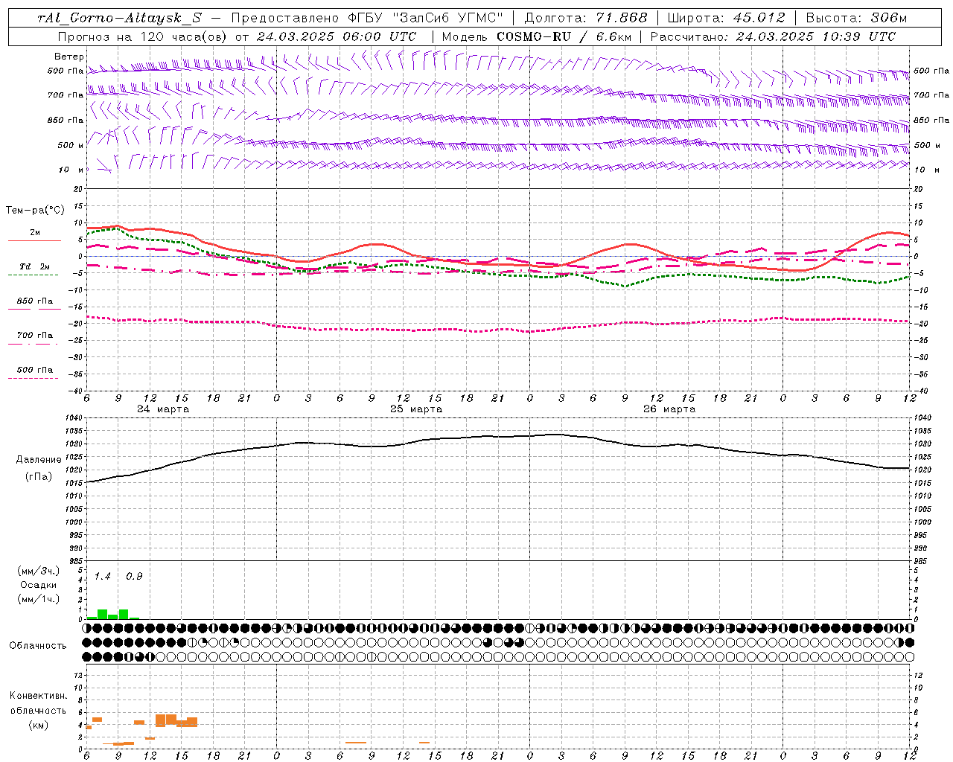Viewport: 953px width, 762px height.
Task: Select the 'Давление' pressure panel label
Action: coord(39,460)
